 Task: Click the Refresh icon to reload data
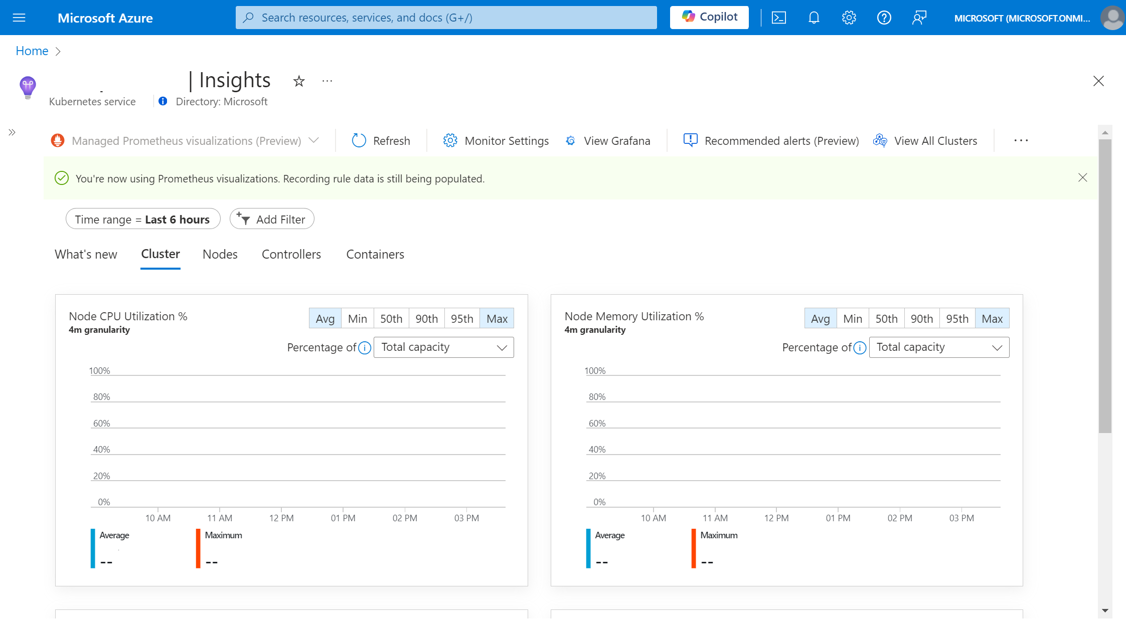click(358, 140)
